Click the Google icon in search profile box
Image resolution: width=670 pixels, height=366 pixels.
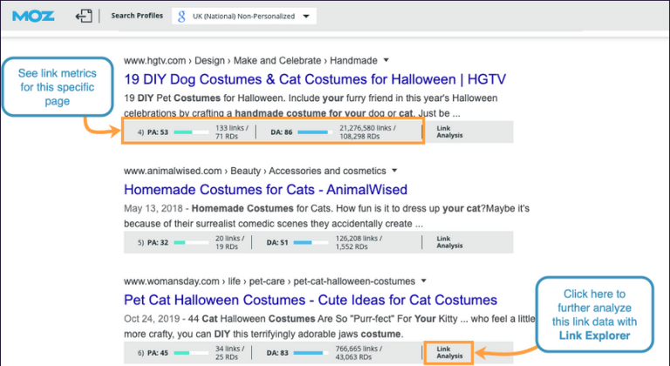(x=181, y=17)
